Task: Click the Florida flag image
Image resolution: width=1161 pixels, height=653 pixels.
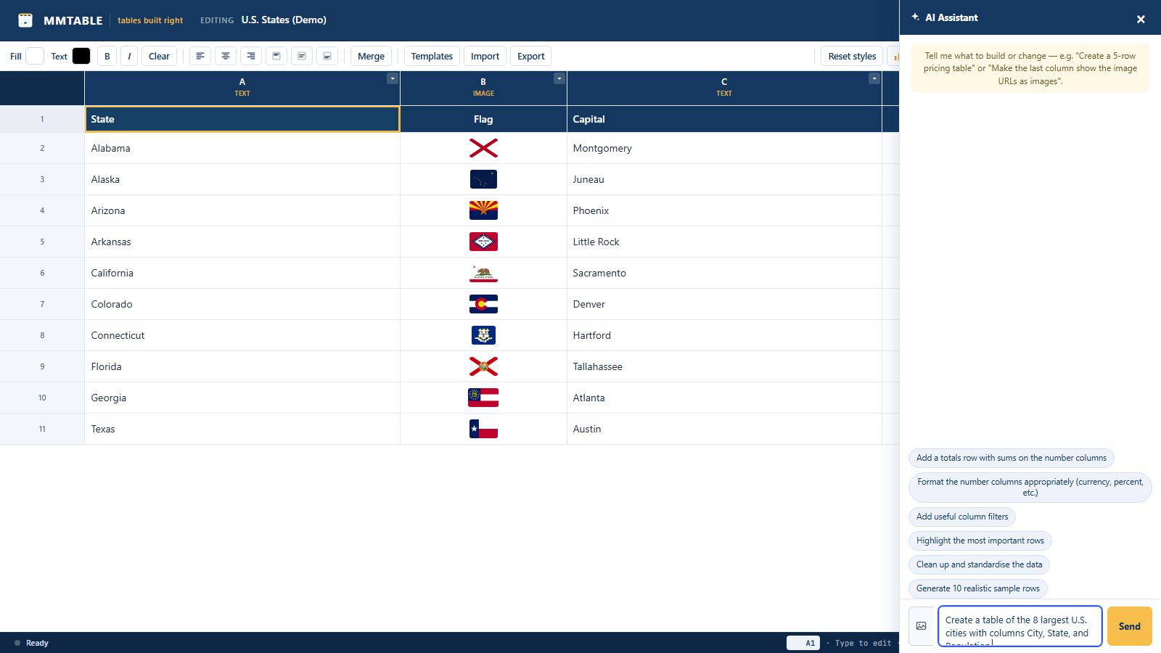Action: (x=483, y=366)
